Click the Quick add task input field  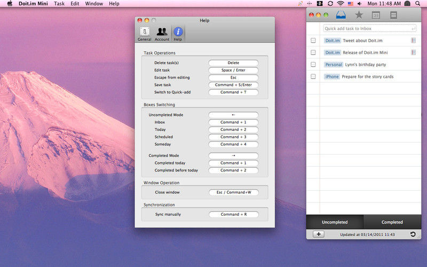coord(368,28)
